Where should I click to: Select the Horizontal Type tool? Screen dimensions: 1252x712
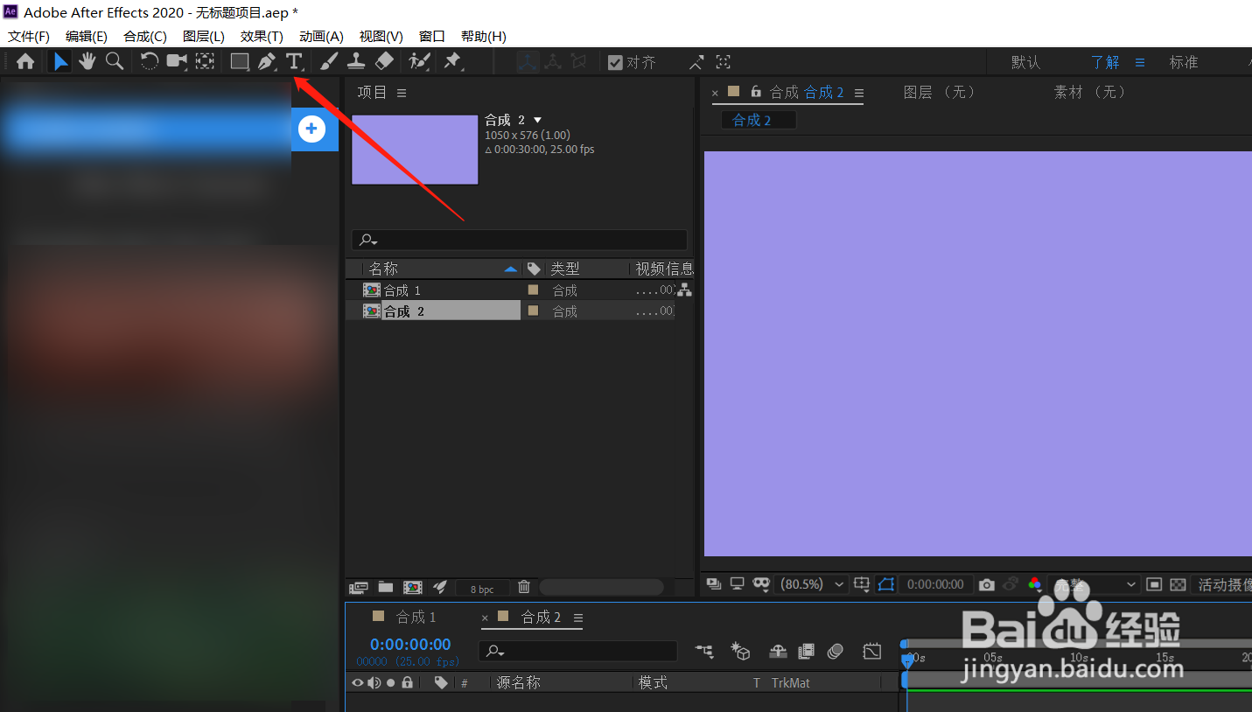(x=294, y=61)
